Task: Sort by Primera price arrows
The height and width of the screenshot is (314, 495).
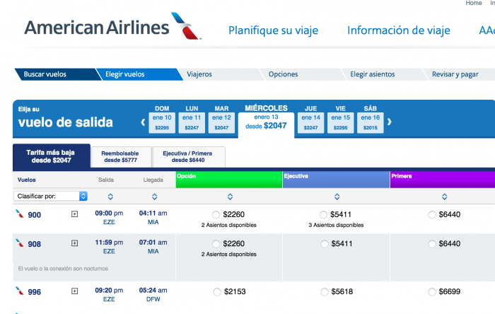Action: click(x=445, y=197)
